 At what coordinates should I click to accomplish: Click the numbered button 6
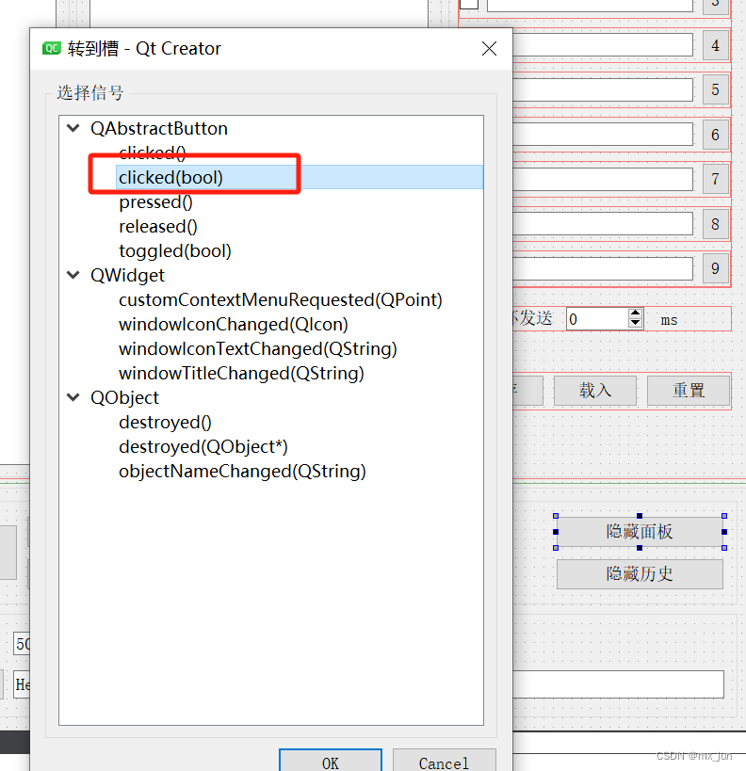(716, 135)
